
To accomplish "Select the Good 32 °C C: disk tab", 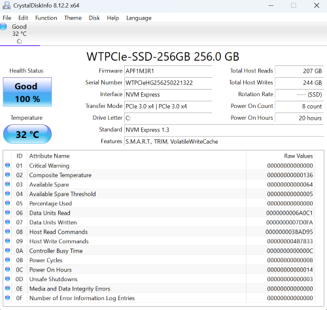I will click(x=20, y=34).
